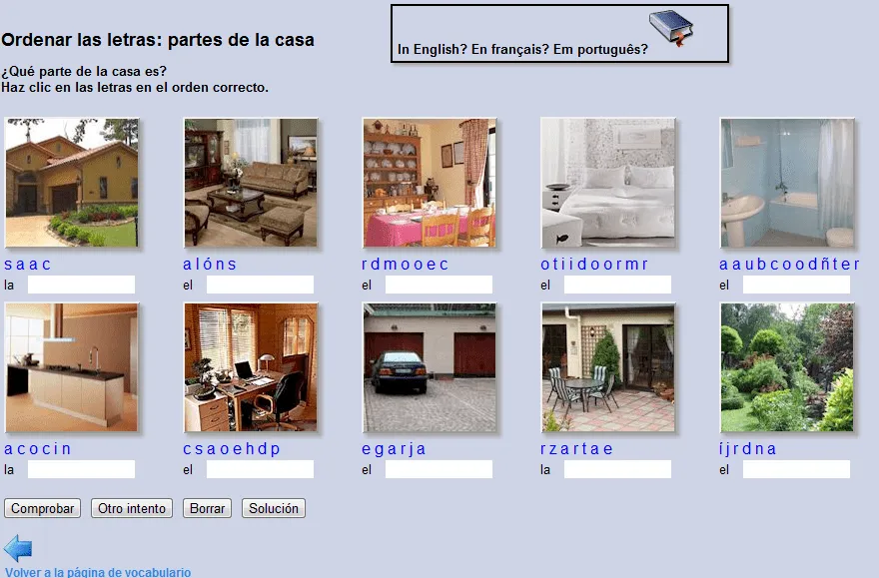The width and height of the screenshot is (879, 578).
Task: Click the "Comprobar" button
Action: (x=42, y=508)
